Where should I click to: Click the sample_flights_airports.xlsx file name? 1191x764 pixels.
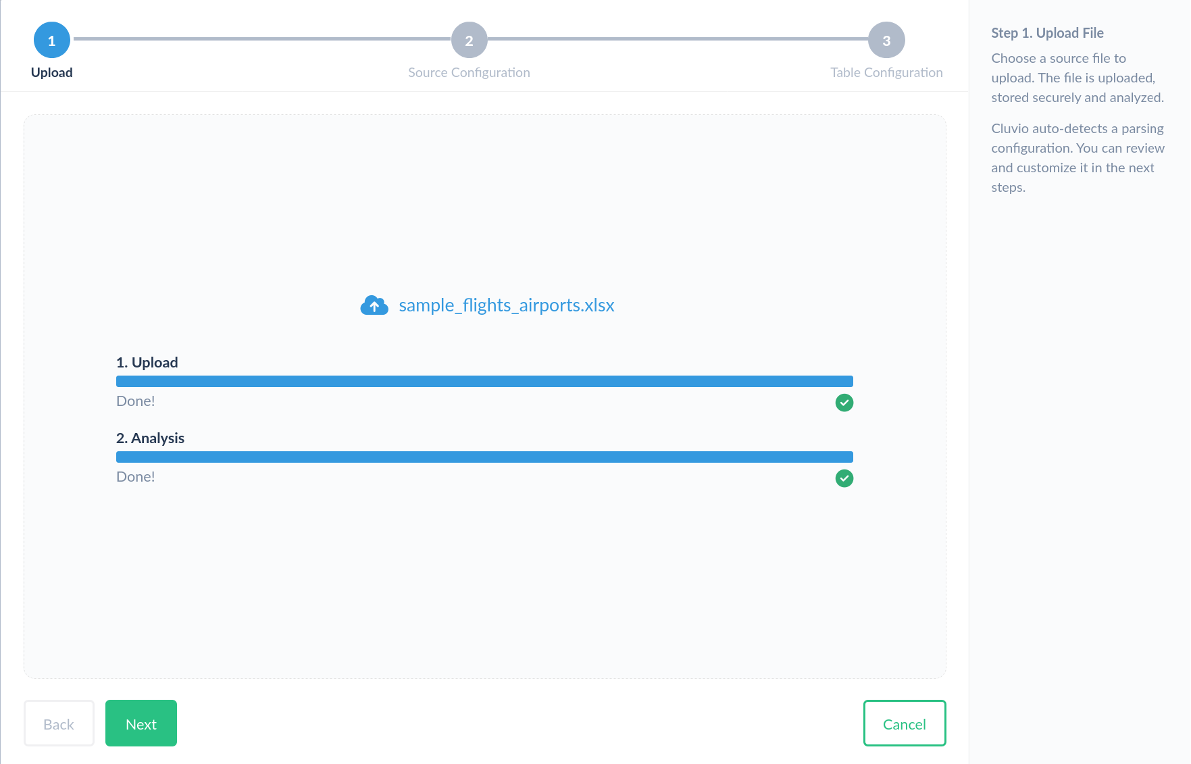coord(506,305)
